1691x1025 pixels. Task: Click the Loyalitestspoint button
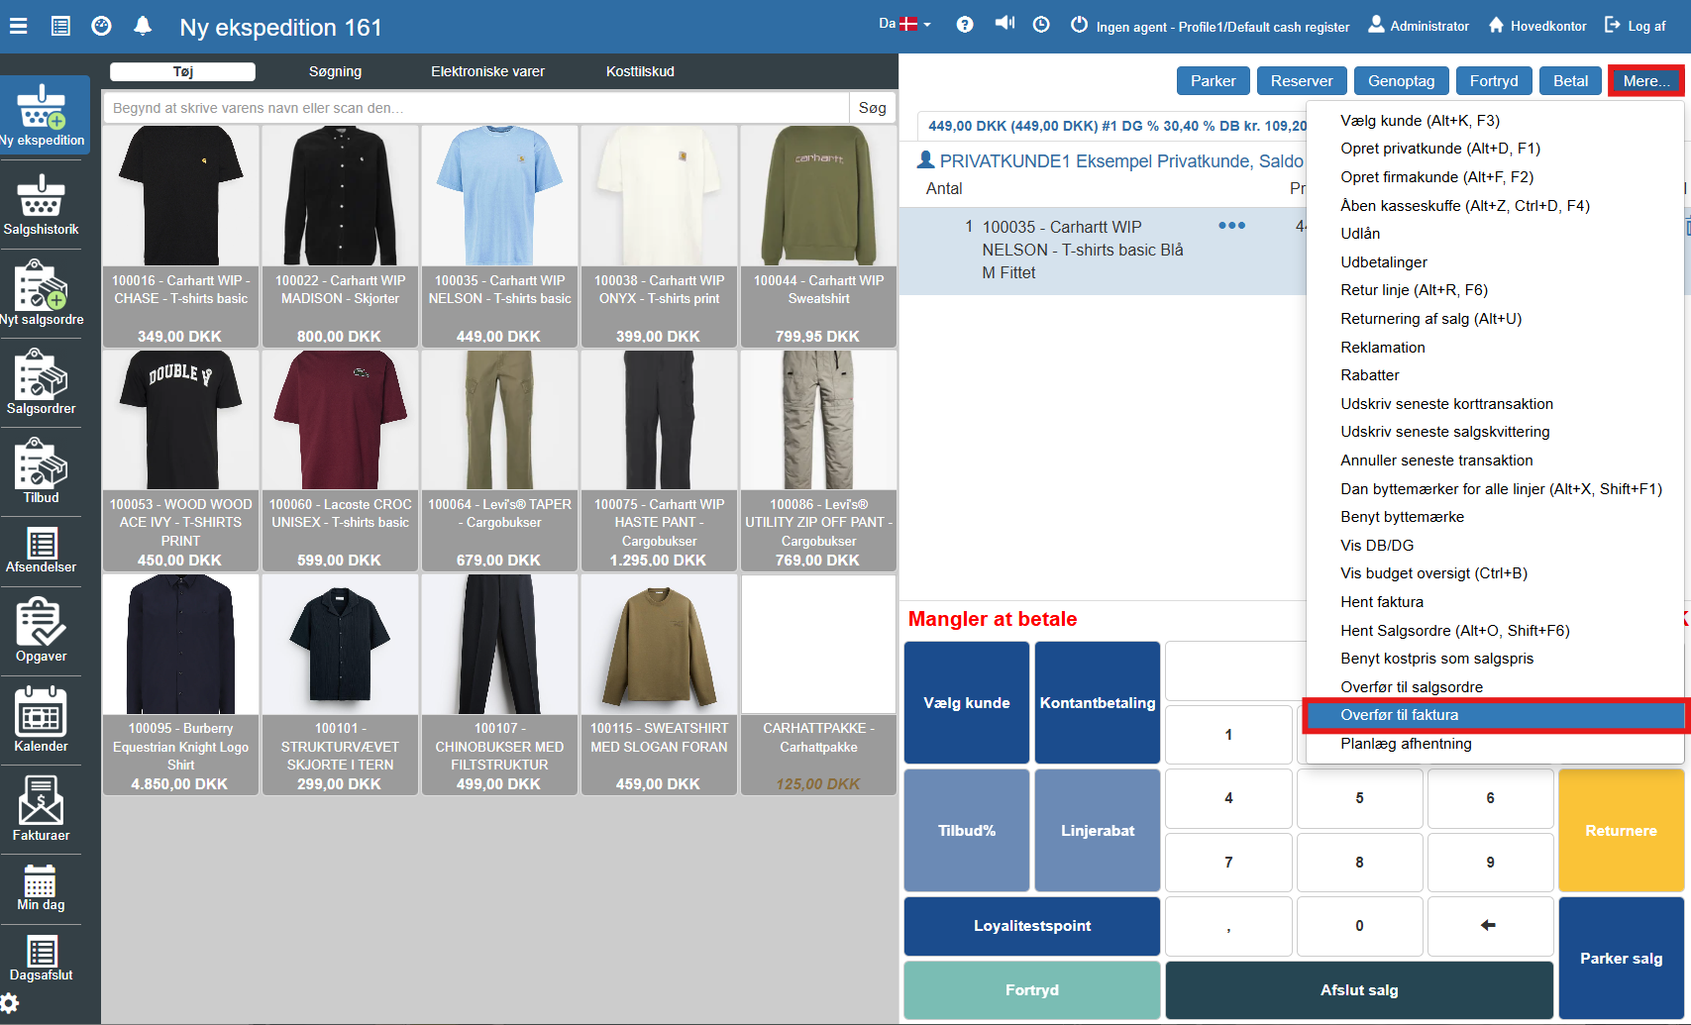tap(1032, 926)
